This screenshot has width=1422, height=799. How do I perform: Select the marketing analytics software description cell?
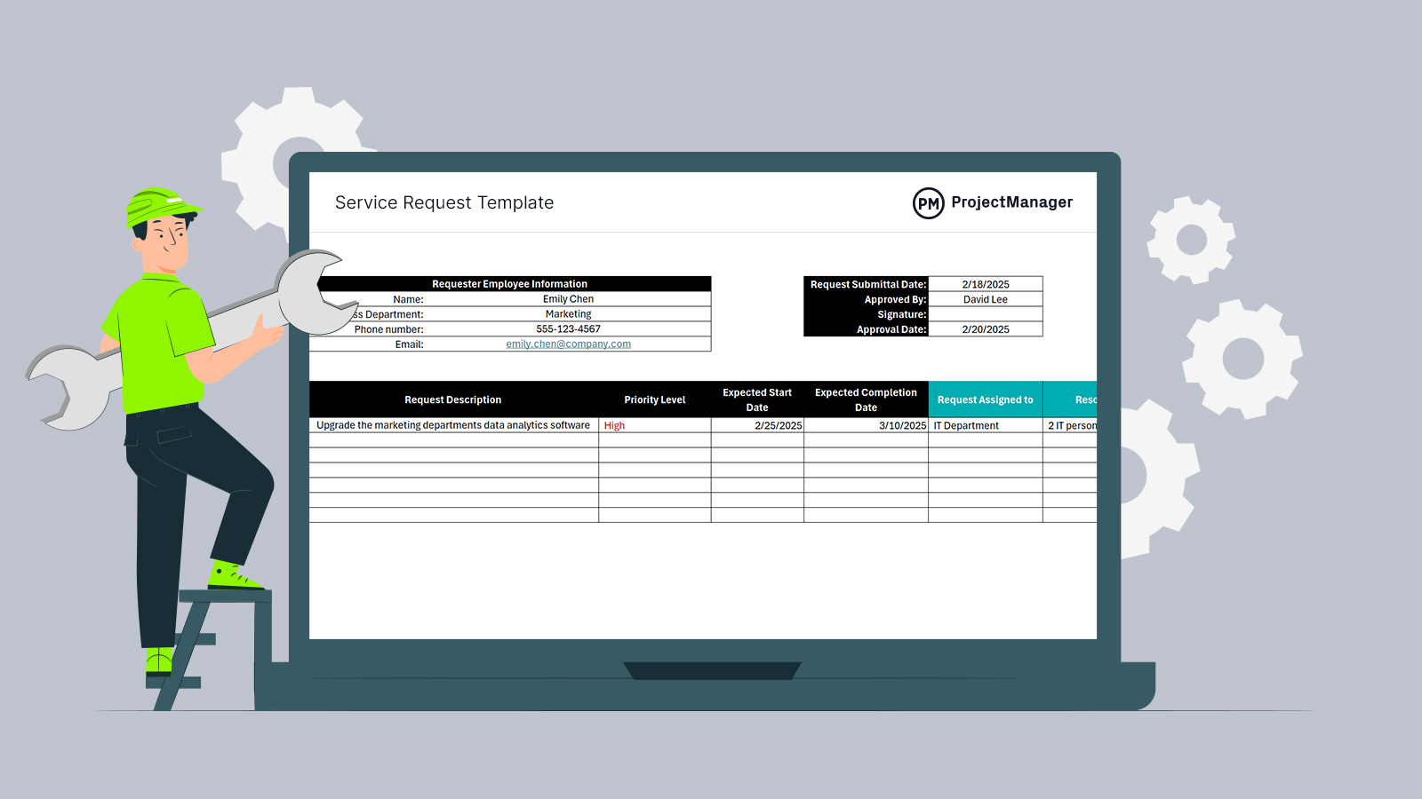[x=453, y=426]
